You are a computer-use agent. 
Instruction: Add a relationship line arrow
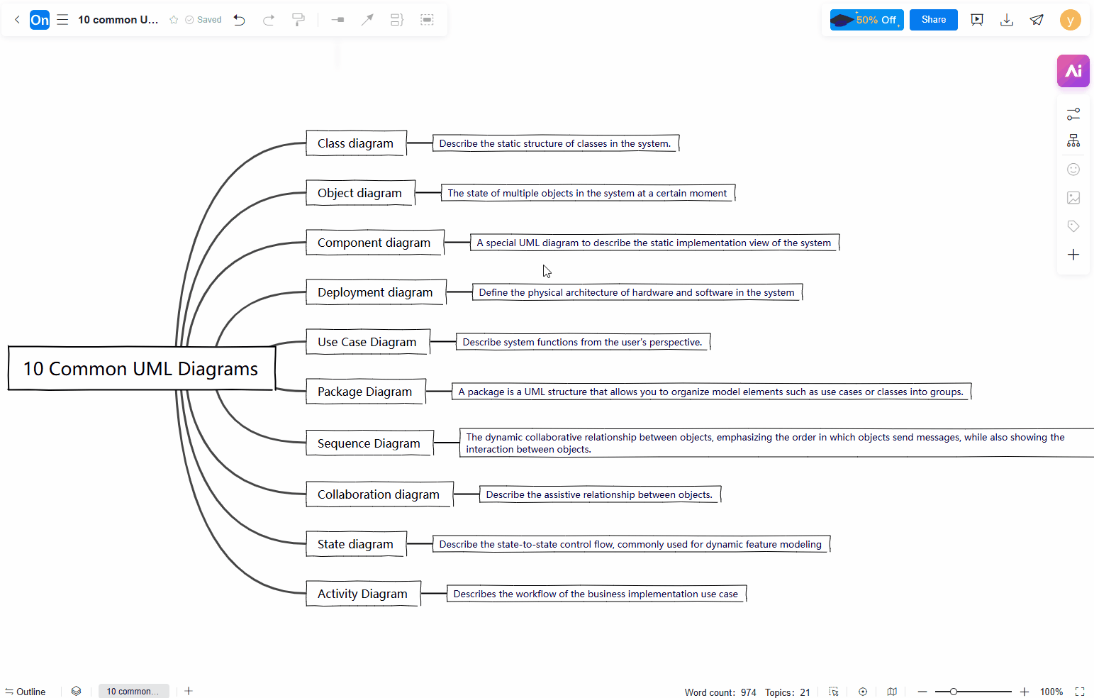pyautogui.click(x=367, y=20)
